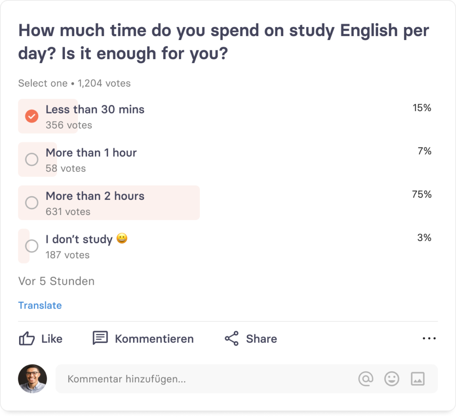Open the three-dot more options menu
The width and height of the screenshot is (456, 417).
coord(429,339)
